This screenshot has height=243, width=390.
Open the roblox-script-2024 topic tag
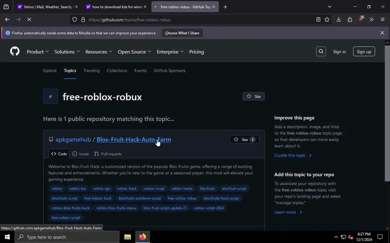tap(209, 208)
